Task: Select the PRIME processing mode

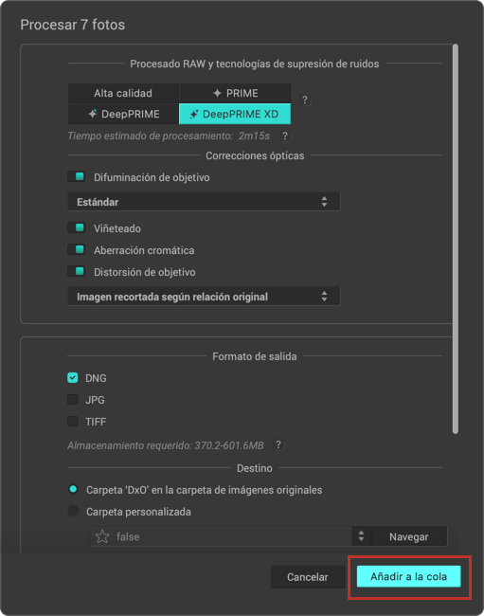Action: click(x=235, y=93)
